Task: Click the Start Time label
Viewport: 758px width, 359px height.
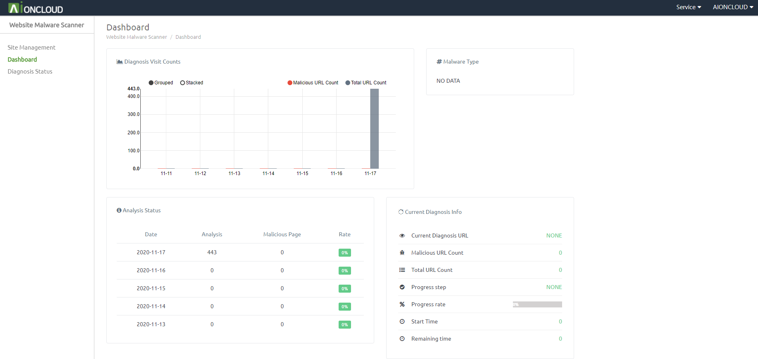Action: coord(425,322)
